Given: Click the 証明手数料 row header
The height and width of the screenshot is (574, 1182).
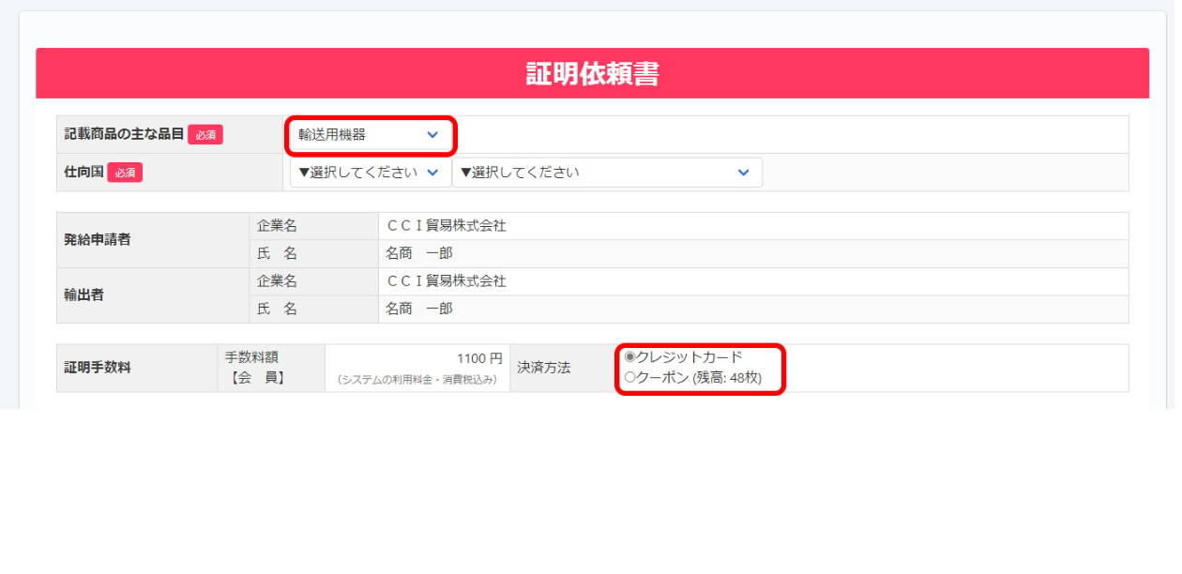Looking at the screenshot, I should [x=98, y=368].
